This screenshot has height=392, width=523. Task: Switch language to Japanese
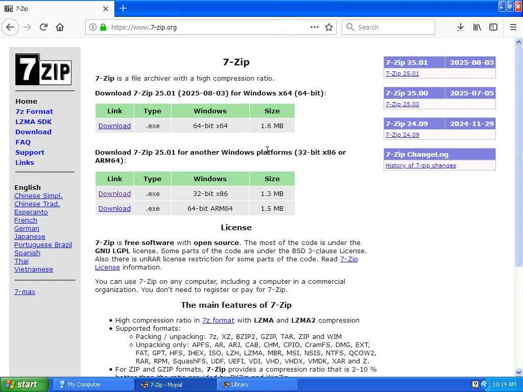pyautogui.click(x=30, y=237)
